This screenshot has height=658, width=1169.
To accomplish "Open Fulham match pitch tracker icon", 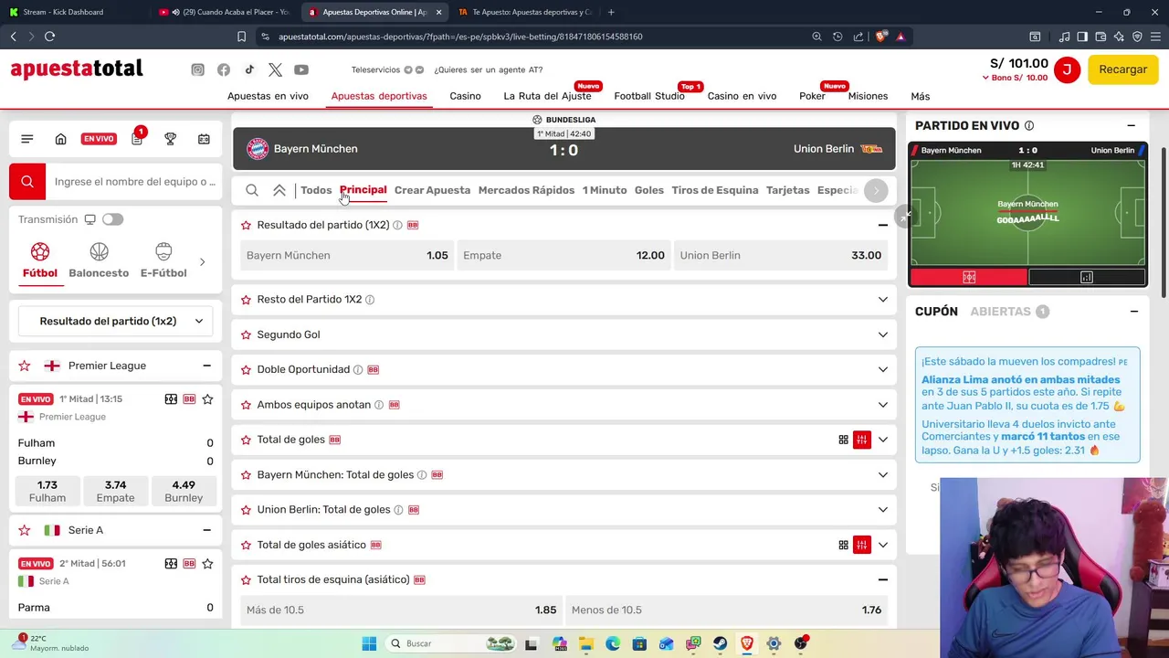I will (171, 399).
